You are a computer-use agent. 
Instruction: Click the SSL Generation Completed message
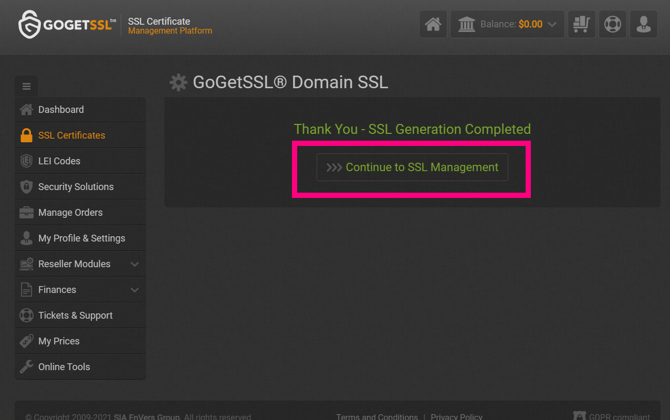pos(412,129)
